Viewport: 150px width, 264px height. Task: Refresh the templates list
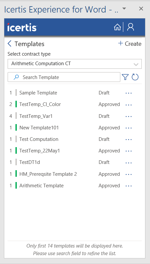(135, 77)
